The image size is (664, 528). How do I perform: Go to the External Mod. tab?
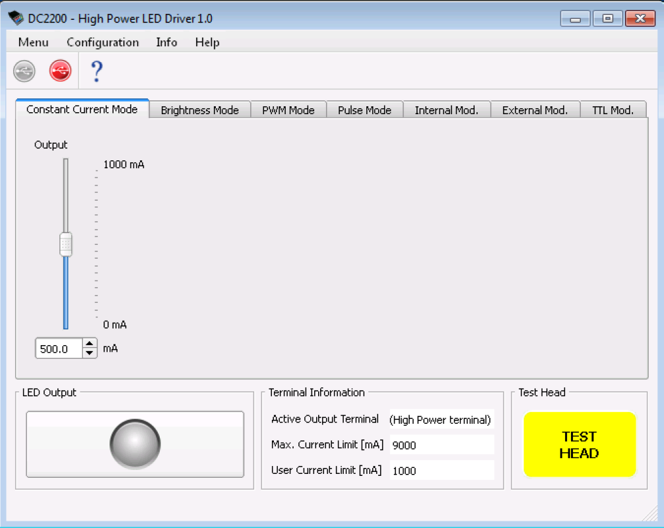(x=535, y=110)
